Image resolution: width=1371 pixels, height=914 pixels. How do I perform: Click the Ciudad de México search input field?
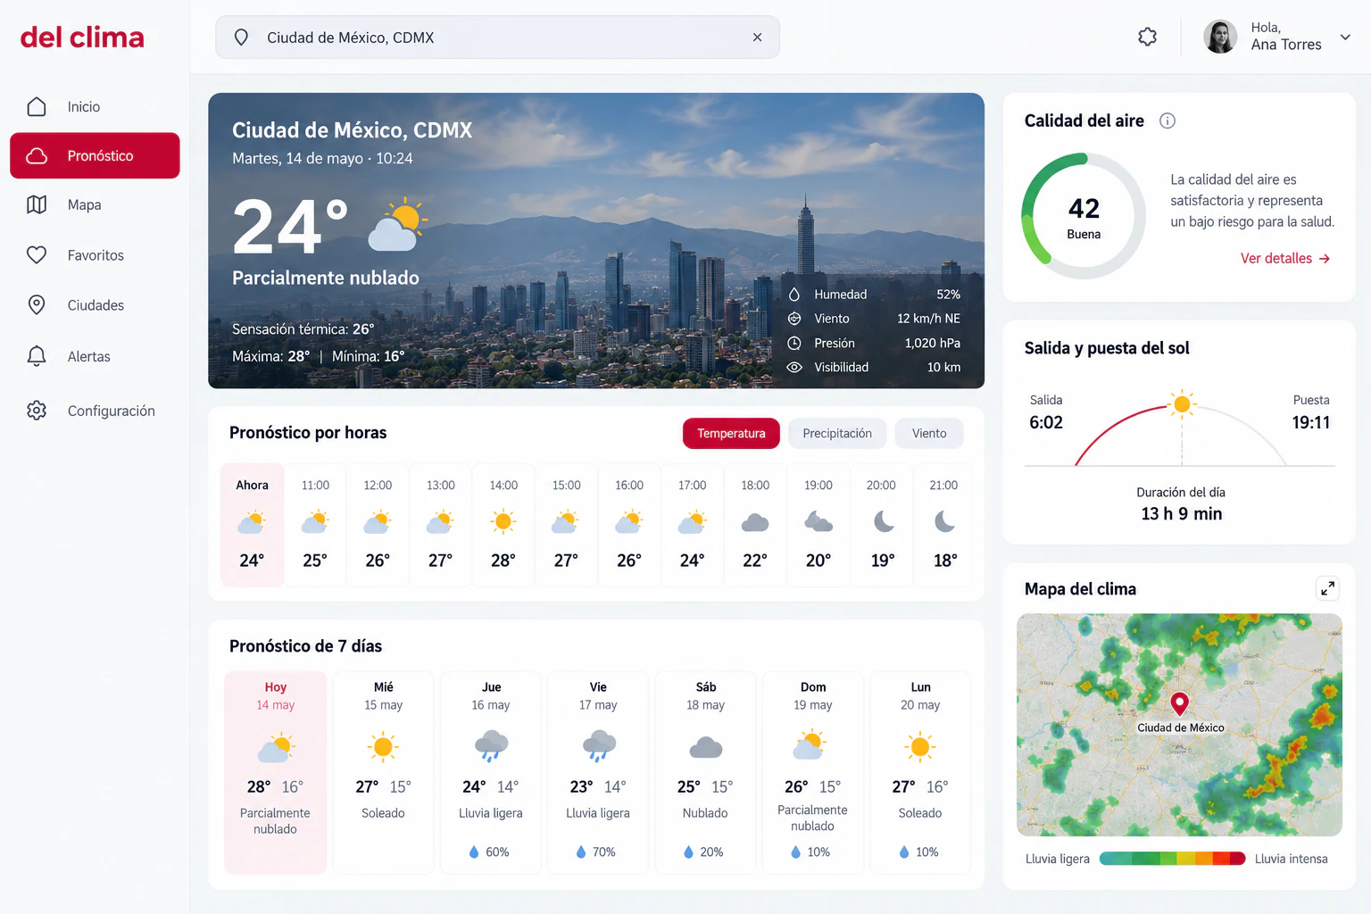click(497, 37)
